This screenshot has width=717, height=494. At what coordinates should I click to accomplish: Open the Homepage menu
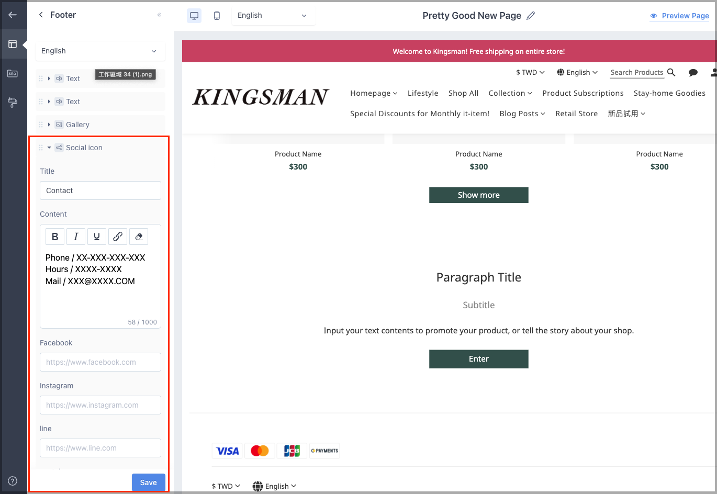pyautogui.click(x=374, y=93)
